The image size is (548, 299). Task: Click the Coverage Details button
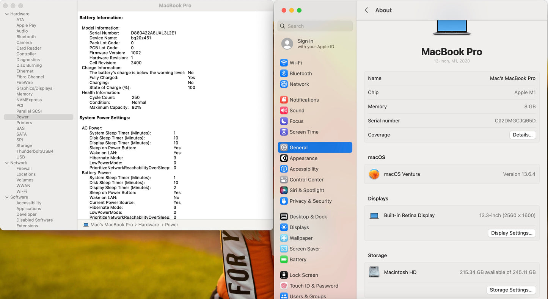point(522,135)
